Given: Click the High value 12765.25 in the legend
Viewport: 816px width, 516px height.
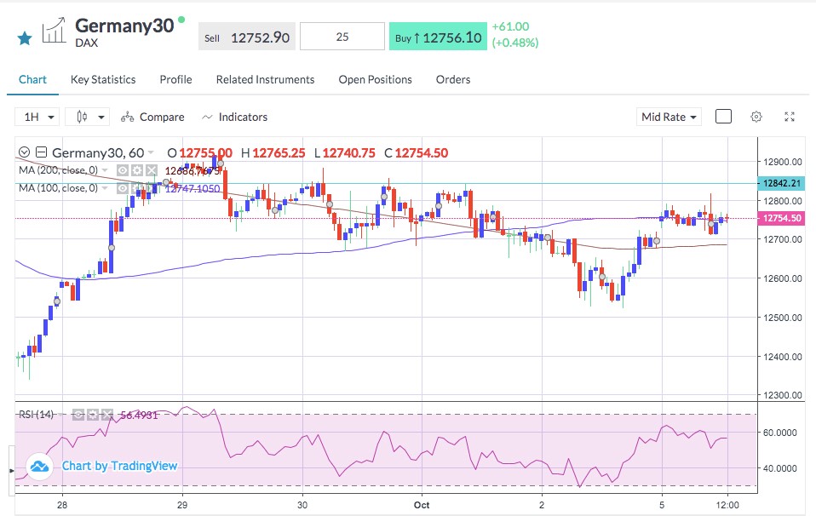Looking at the screenshot, I should coord(279,153).
